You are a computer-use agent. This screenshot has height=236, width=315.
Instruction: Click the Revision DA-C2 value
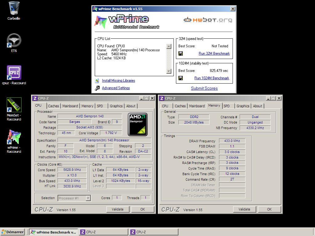[143, 151]
